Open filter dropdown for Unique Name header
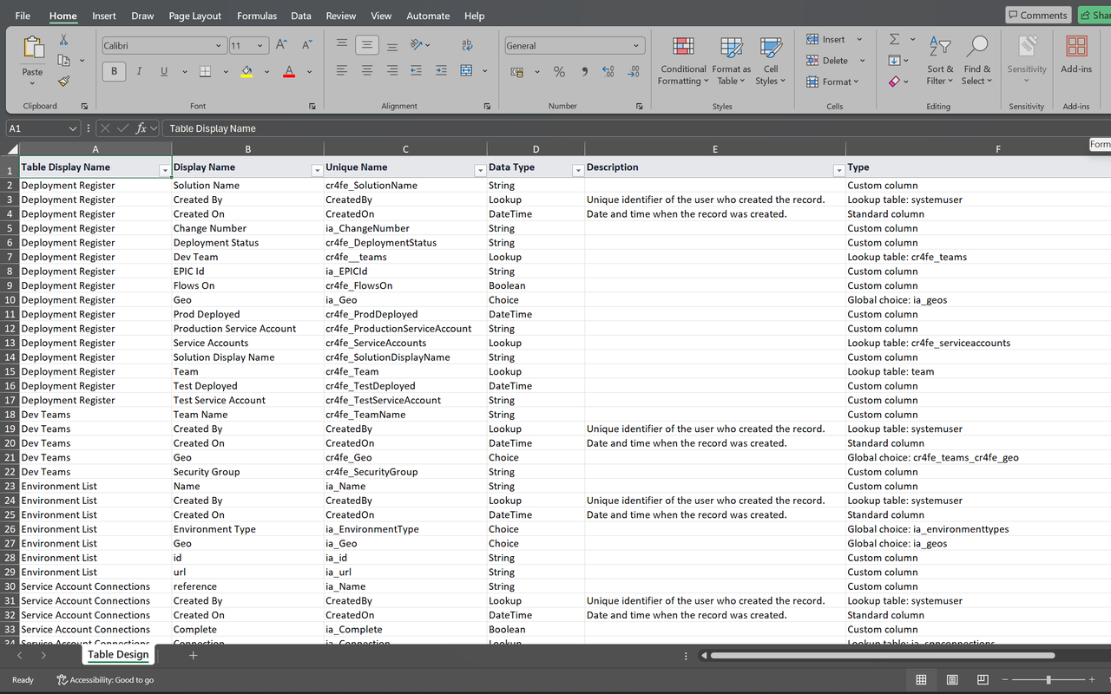The image size is (1111, 694). (479, 170)
